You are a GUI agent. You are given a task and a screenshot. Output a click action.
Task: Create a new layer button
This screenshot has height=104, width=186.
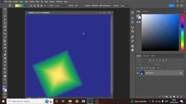[178, 97]
